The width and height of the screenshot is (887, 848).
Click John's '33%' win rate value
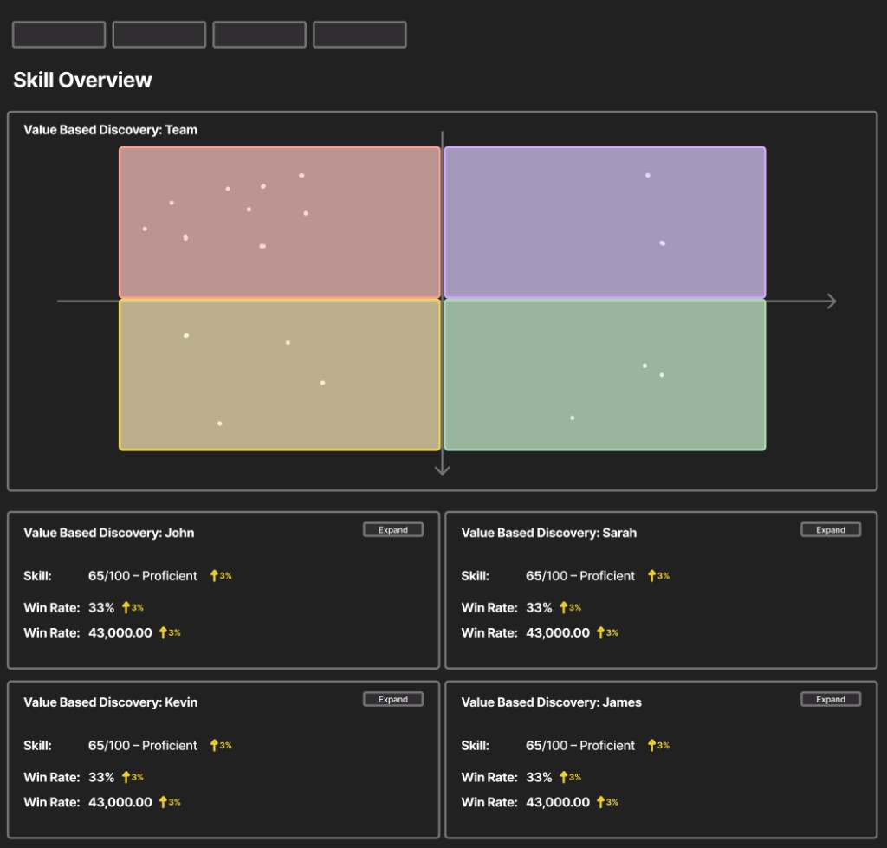[101, 607]
